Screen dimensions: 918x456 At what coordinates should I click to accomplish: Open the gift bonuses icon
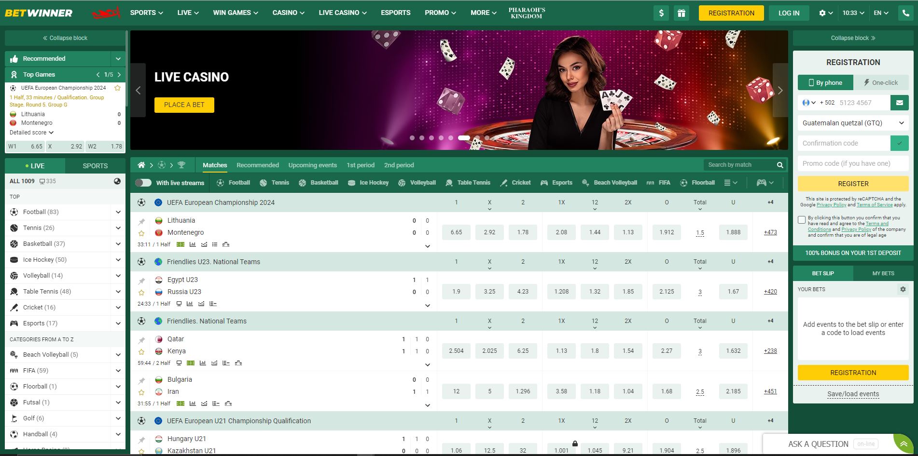681,13
